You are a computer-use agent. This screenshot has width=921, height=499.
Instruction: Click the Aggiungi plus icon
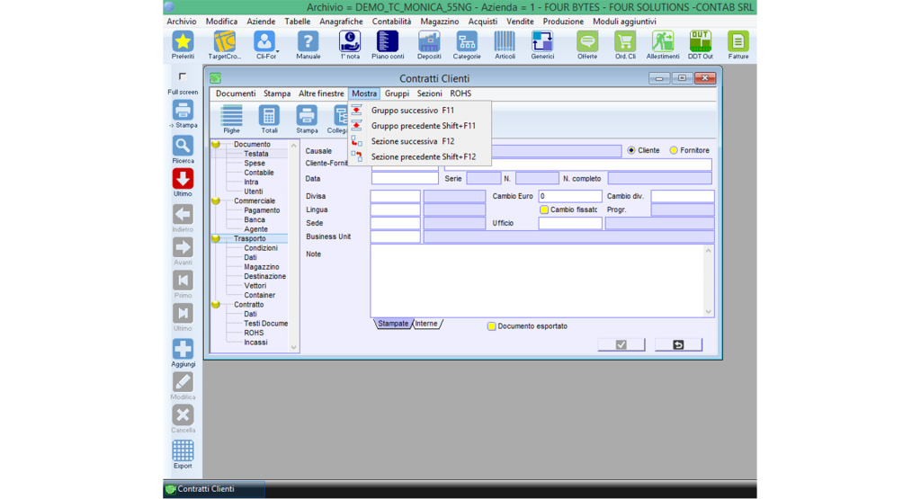[x=183, y=349]
